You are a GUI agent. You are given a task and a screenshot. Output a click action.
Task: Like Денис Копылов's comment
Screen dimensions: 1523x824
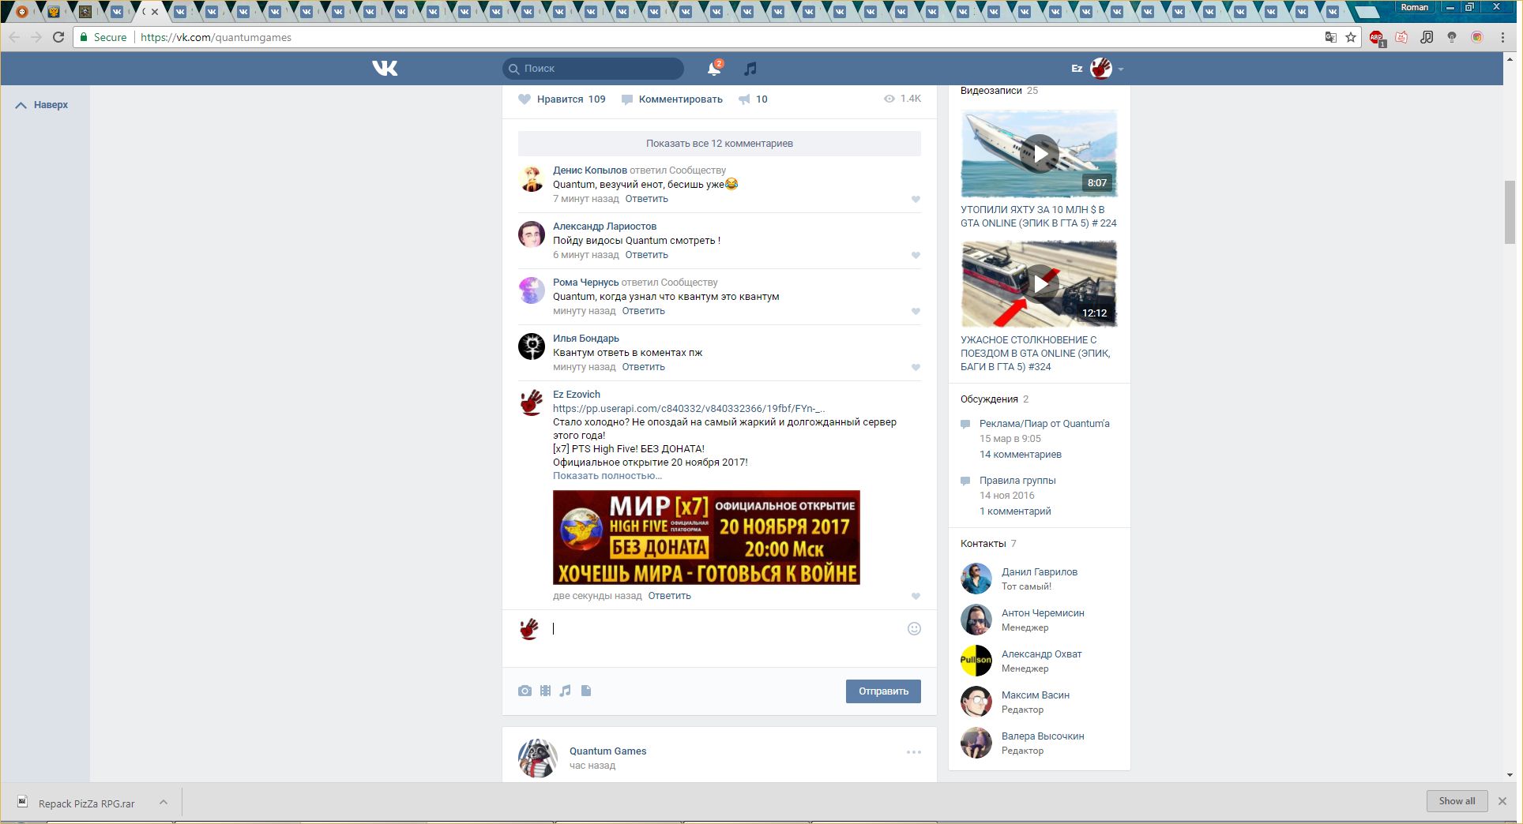pyautogui.click(x=916, y=200)
